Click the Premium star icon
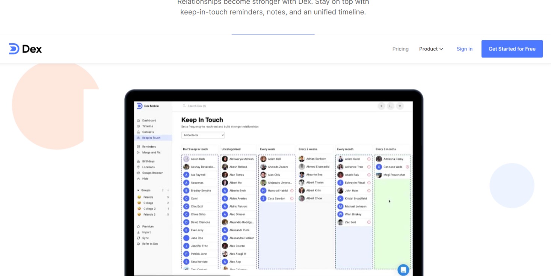 (139, 226)
